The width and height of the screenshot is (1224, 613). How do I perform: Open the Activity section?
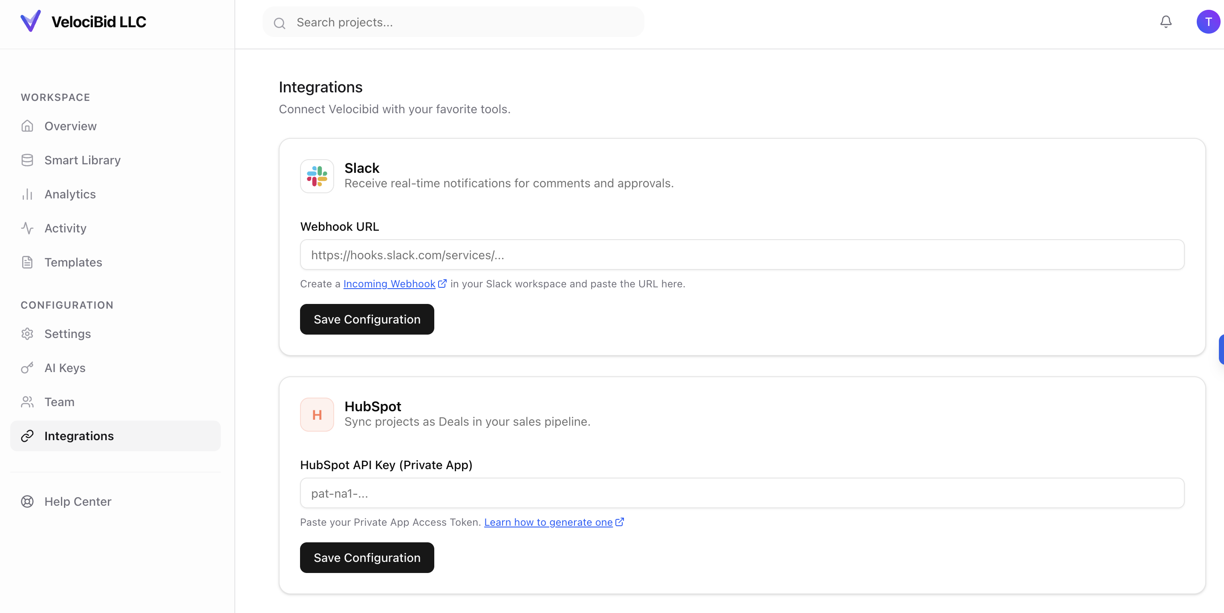coord(65,228)
